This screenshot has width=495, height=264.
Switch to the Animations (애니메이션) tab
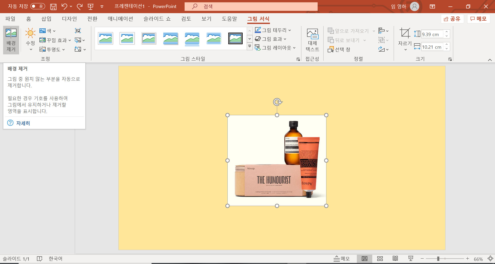pos(120,19)
